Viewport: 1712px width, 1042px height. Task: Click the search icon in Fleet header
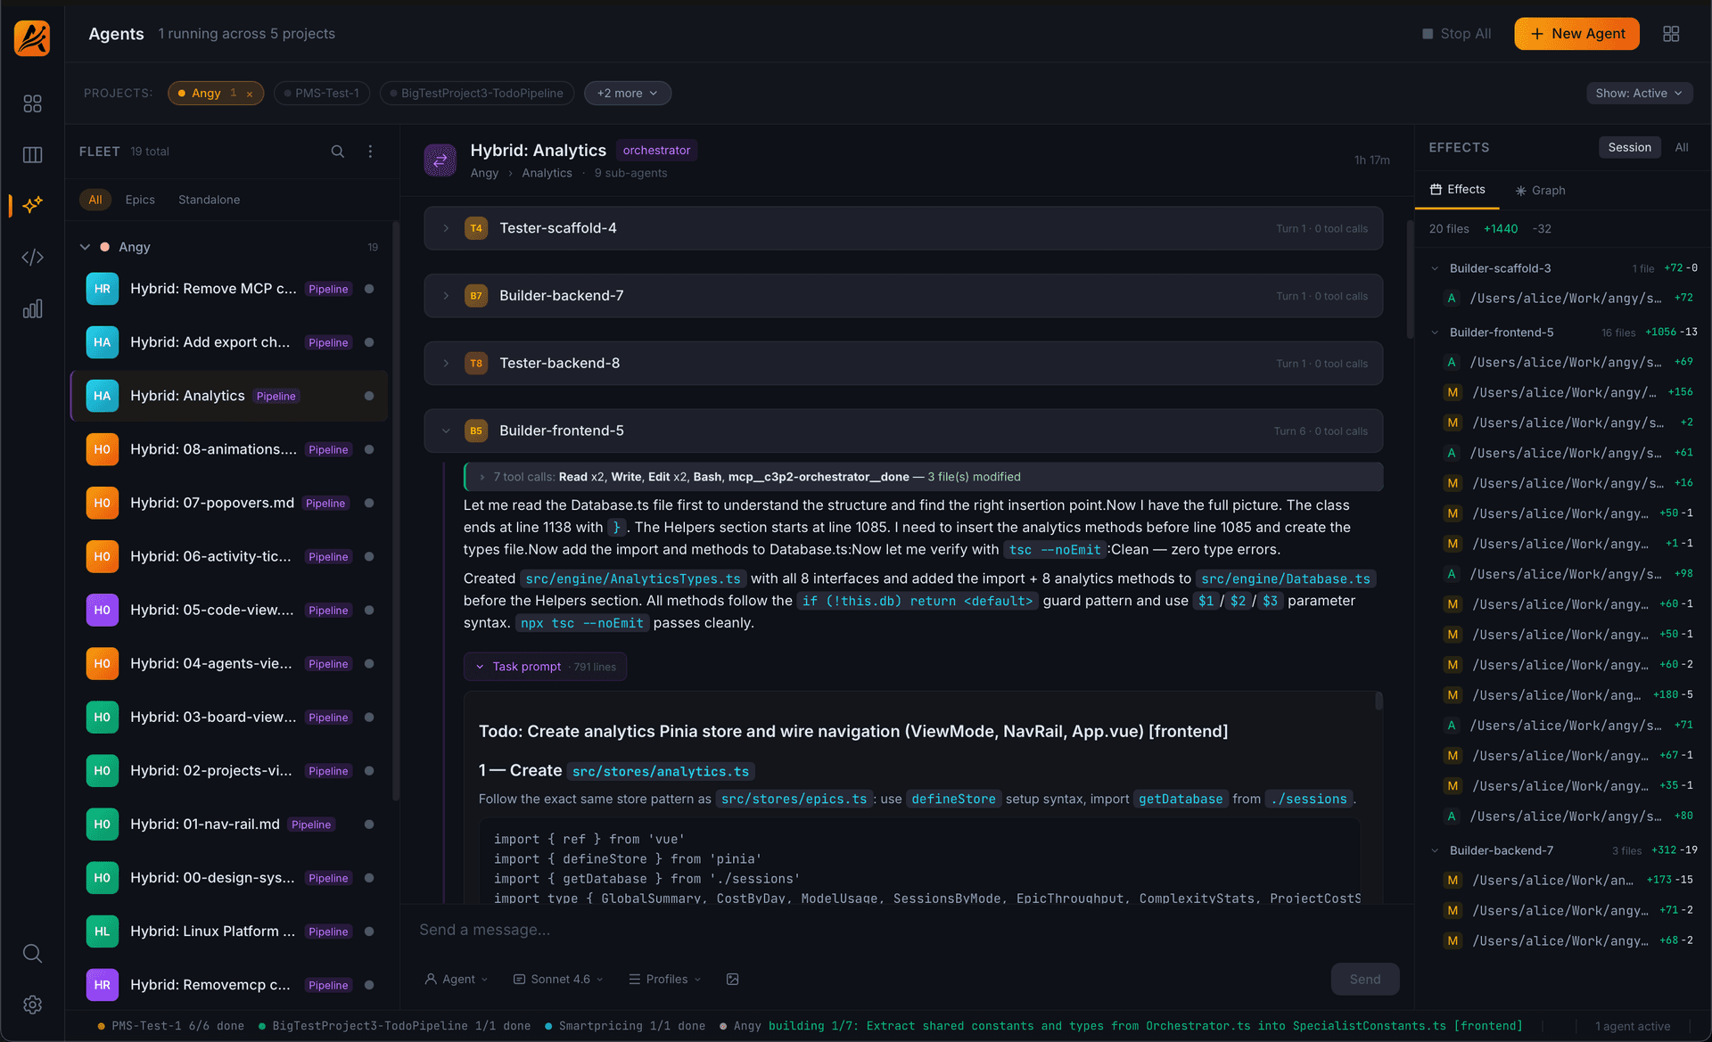[x=337, y=152]
